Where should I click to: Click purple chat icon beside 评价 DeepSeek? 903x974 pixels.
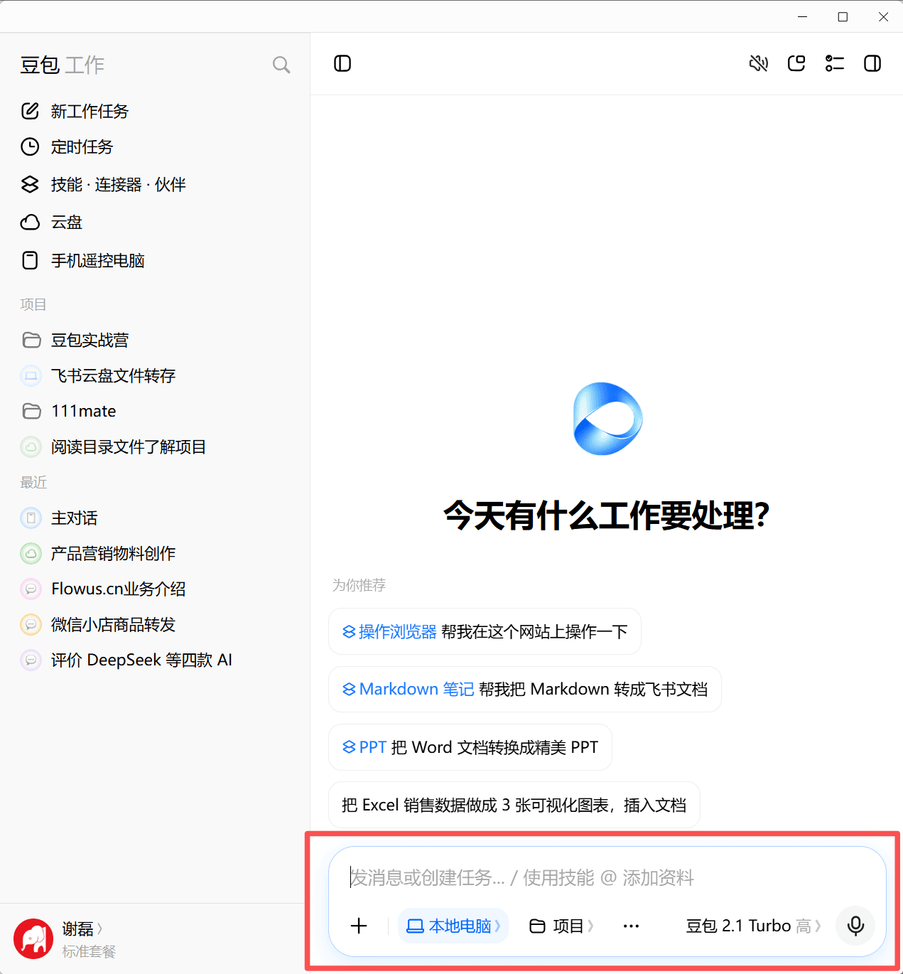[31, 660]
